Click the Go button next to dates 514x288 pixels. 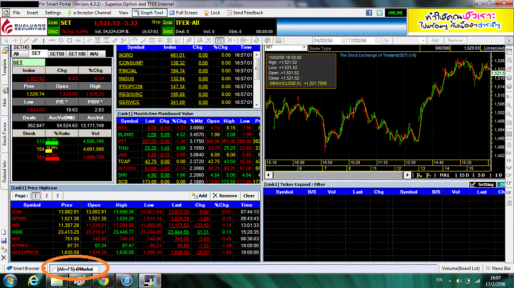pyautogui.click(x=386, y=40)
